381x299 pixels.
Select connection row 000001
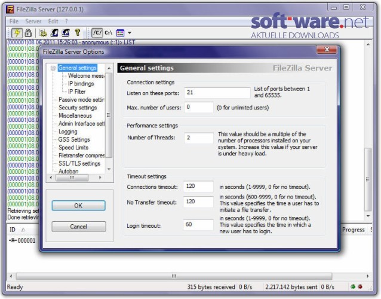(22, 240)
